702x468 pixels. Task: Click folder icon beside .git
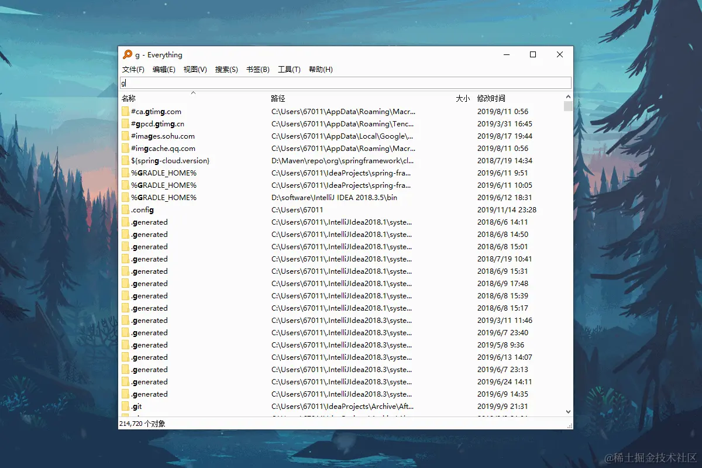(125, 406)
